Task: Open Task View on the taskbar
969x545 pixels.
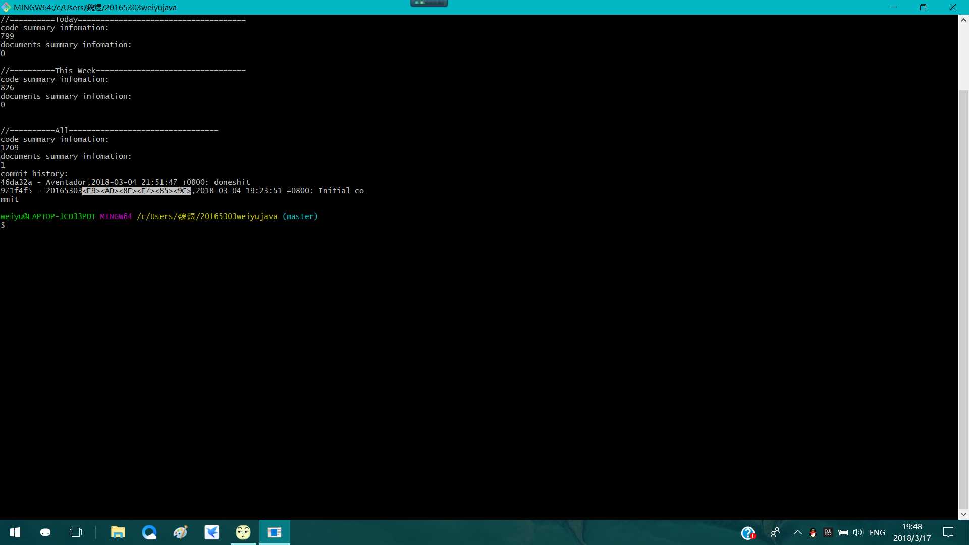Action: (x=76, y=532)
